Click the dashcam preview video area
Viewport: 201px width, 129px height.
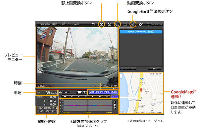tap(77, 57)
